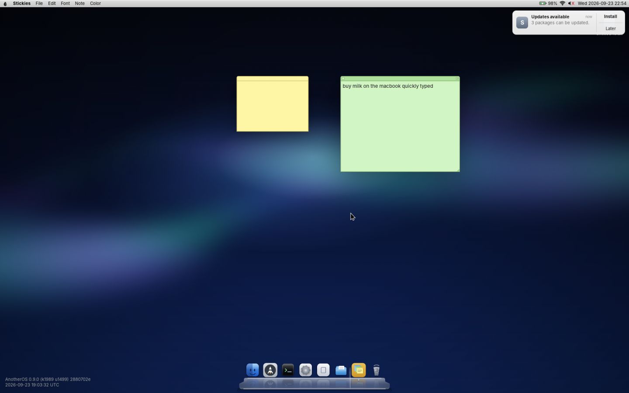Open the Edit menu
Image resolution: width=629 pixels, height=393 pixels.
point(52,3)
